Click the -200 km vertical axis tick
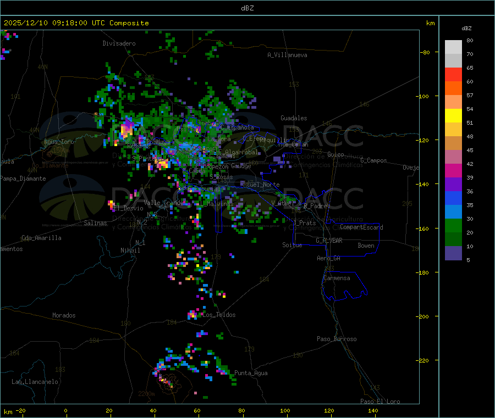 tap(424, 316)
